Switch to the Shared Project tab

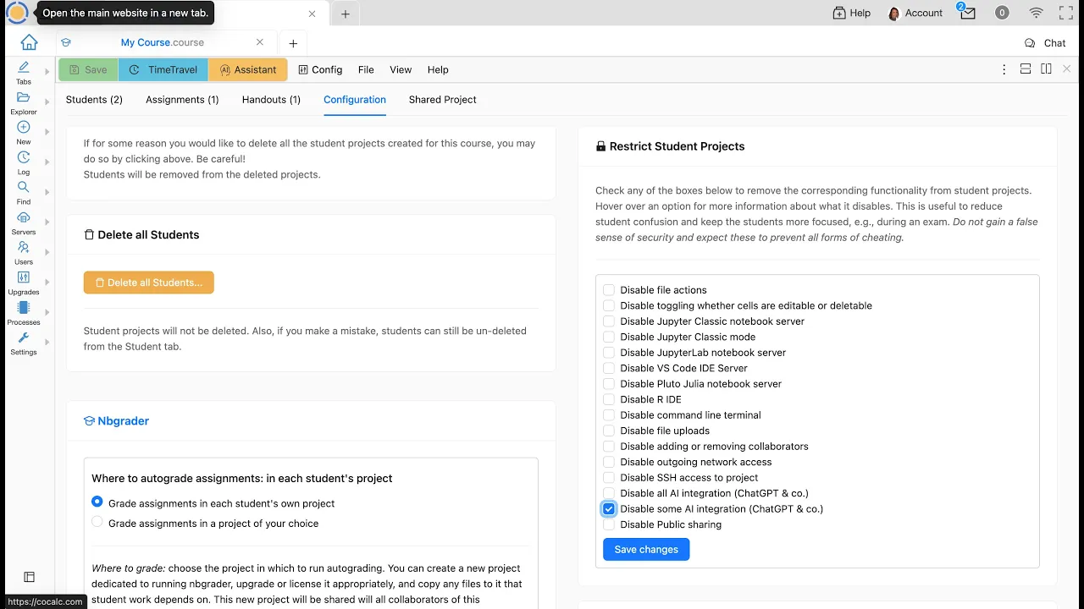pos(442,100)
